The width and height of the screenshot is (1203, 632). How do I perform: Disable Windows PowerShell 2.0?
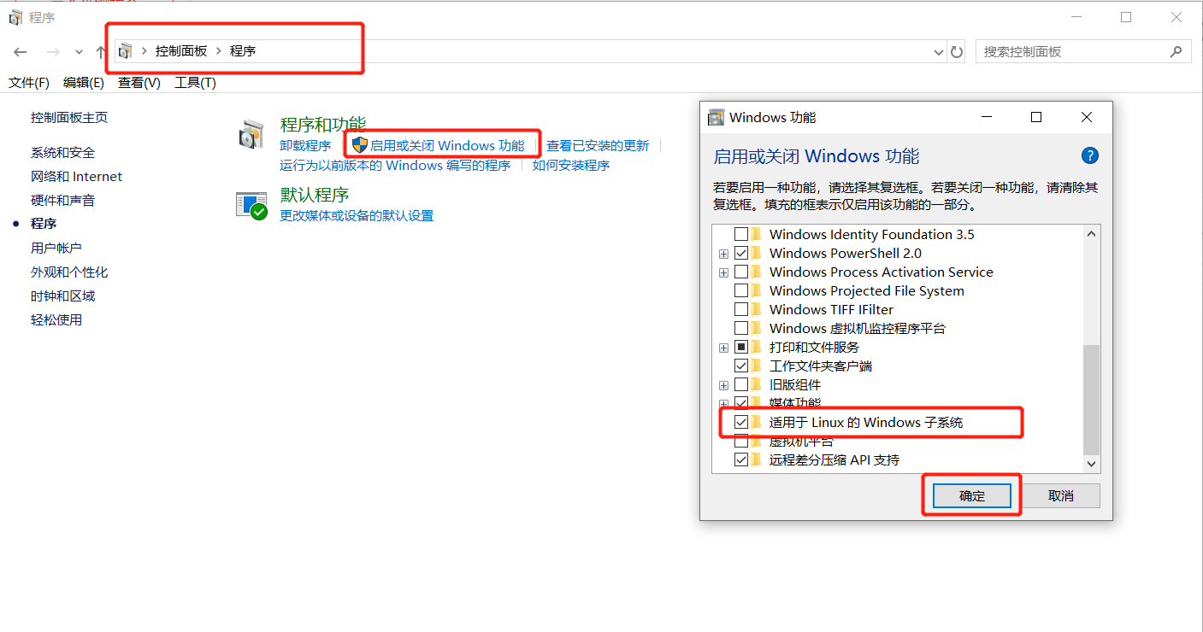click(x=741, y=253)
